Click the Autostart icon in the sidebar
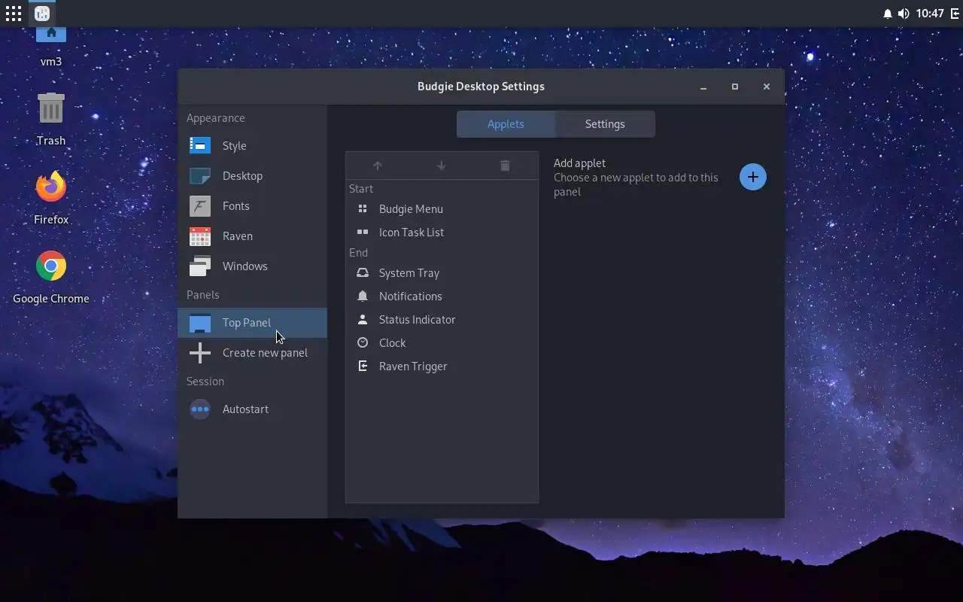Image resolution: width=963 pixels, height=602 pixels. click(x=200, y=409)
